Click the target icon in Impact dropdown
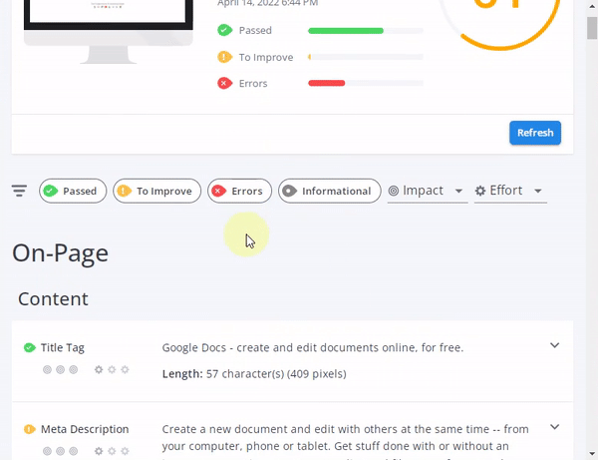This screenshot has height=460, width=598. pos(394,191)
